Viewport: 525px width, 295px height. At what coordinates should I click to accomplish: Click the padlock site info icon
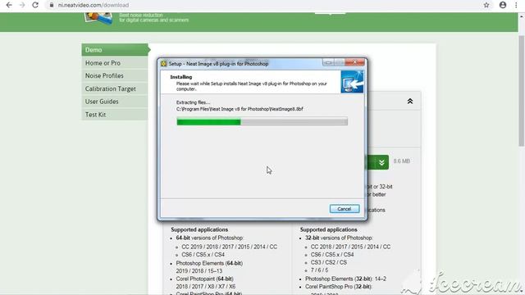click(52, 5)
